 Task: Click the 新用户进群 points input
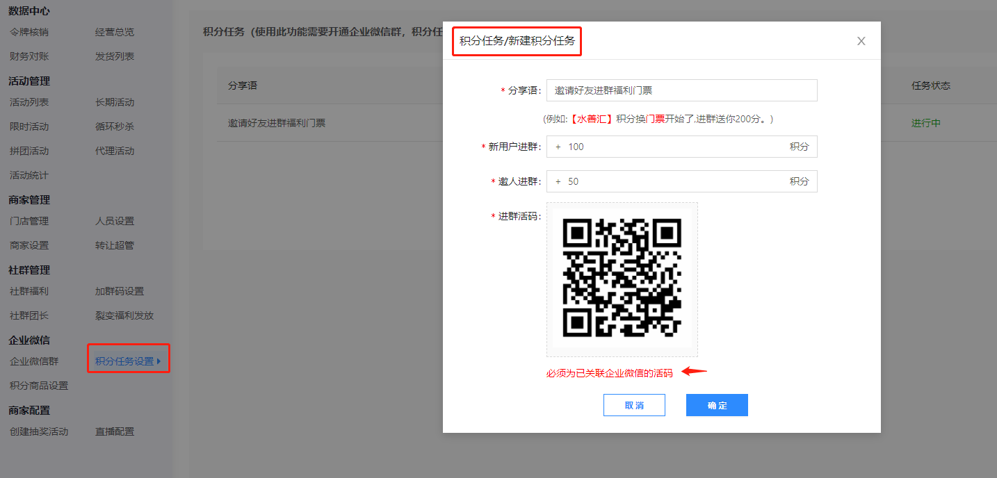[681, 147]
